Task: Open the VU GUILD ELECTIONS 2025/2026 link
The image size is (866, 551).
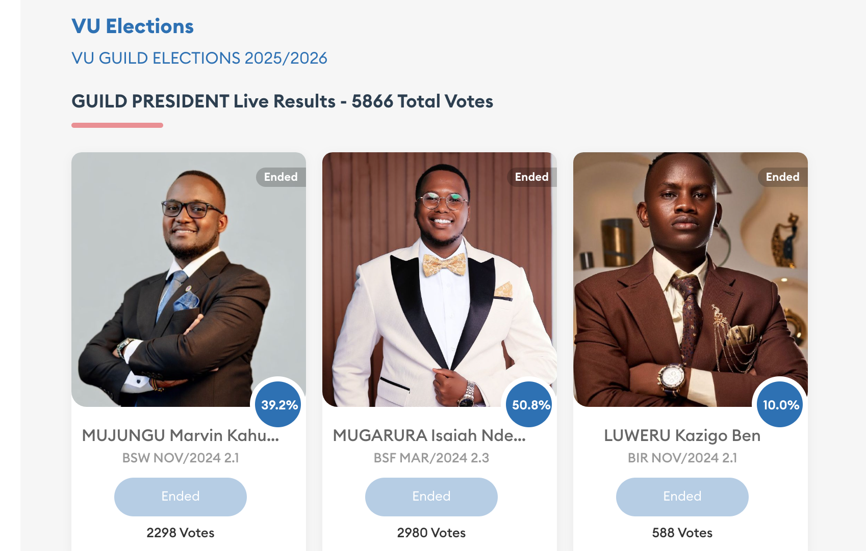Action: tap(200, 58)
